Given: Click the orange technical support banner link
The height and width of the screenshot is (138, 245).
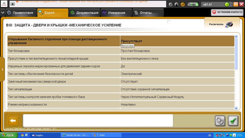Looking at the screenshot, I should [x=84, y=1].
